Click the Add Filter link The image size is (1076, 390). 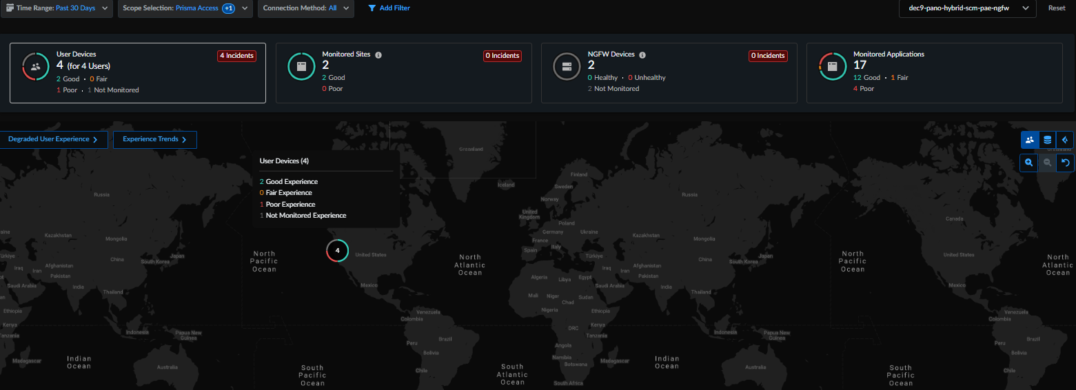[x=389, y=8]
